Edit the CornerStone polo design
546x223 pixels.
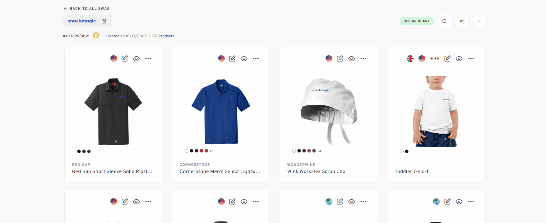(x=232, y=59)
